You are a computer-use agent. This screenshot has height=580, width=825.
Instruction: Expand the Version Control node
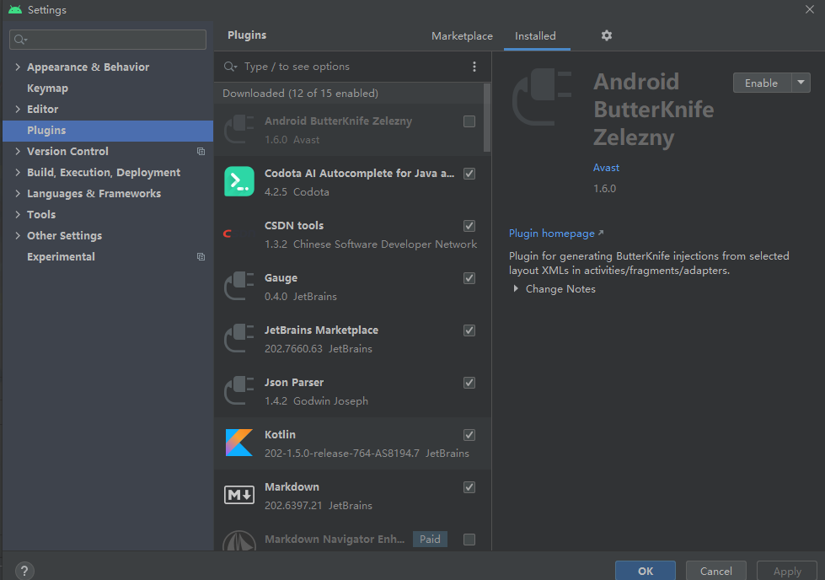pyautogui.click(x=18, y=151)
